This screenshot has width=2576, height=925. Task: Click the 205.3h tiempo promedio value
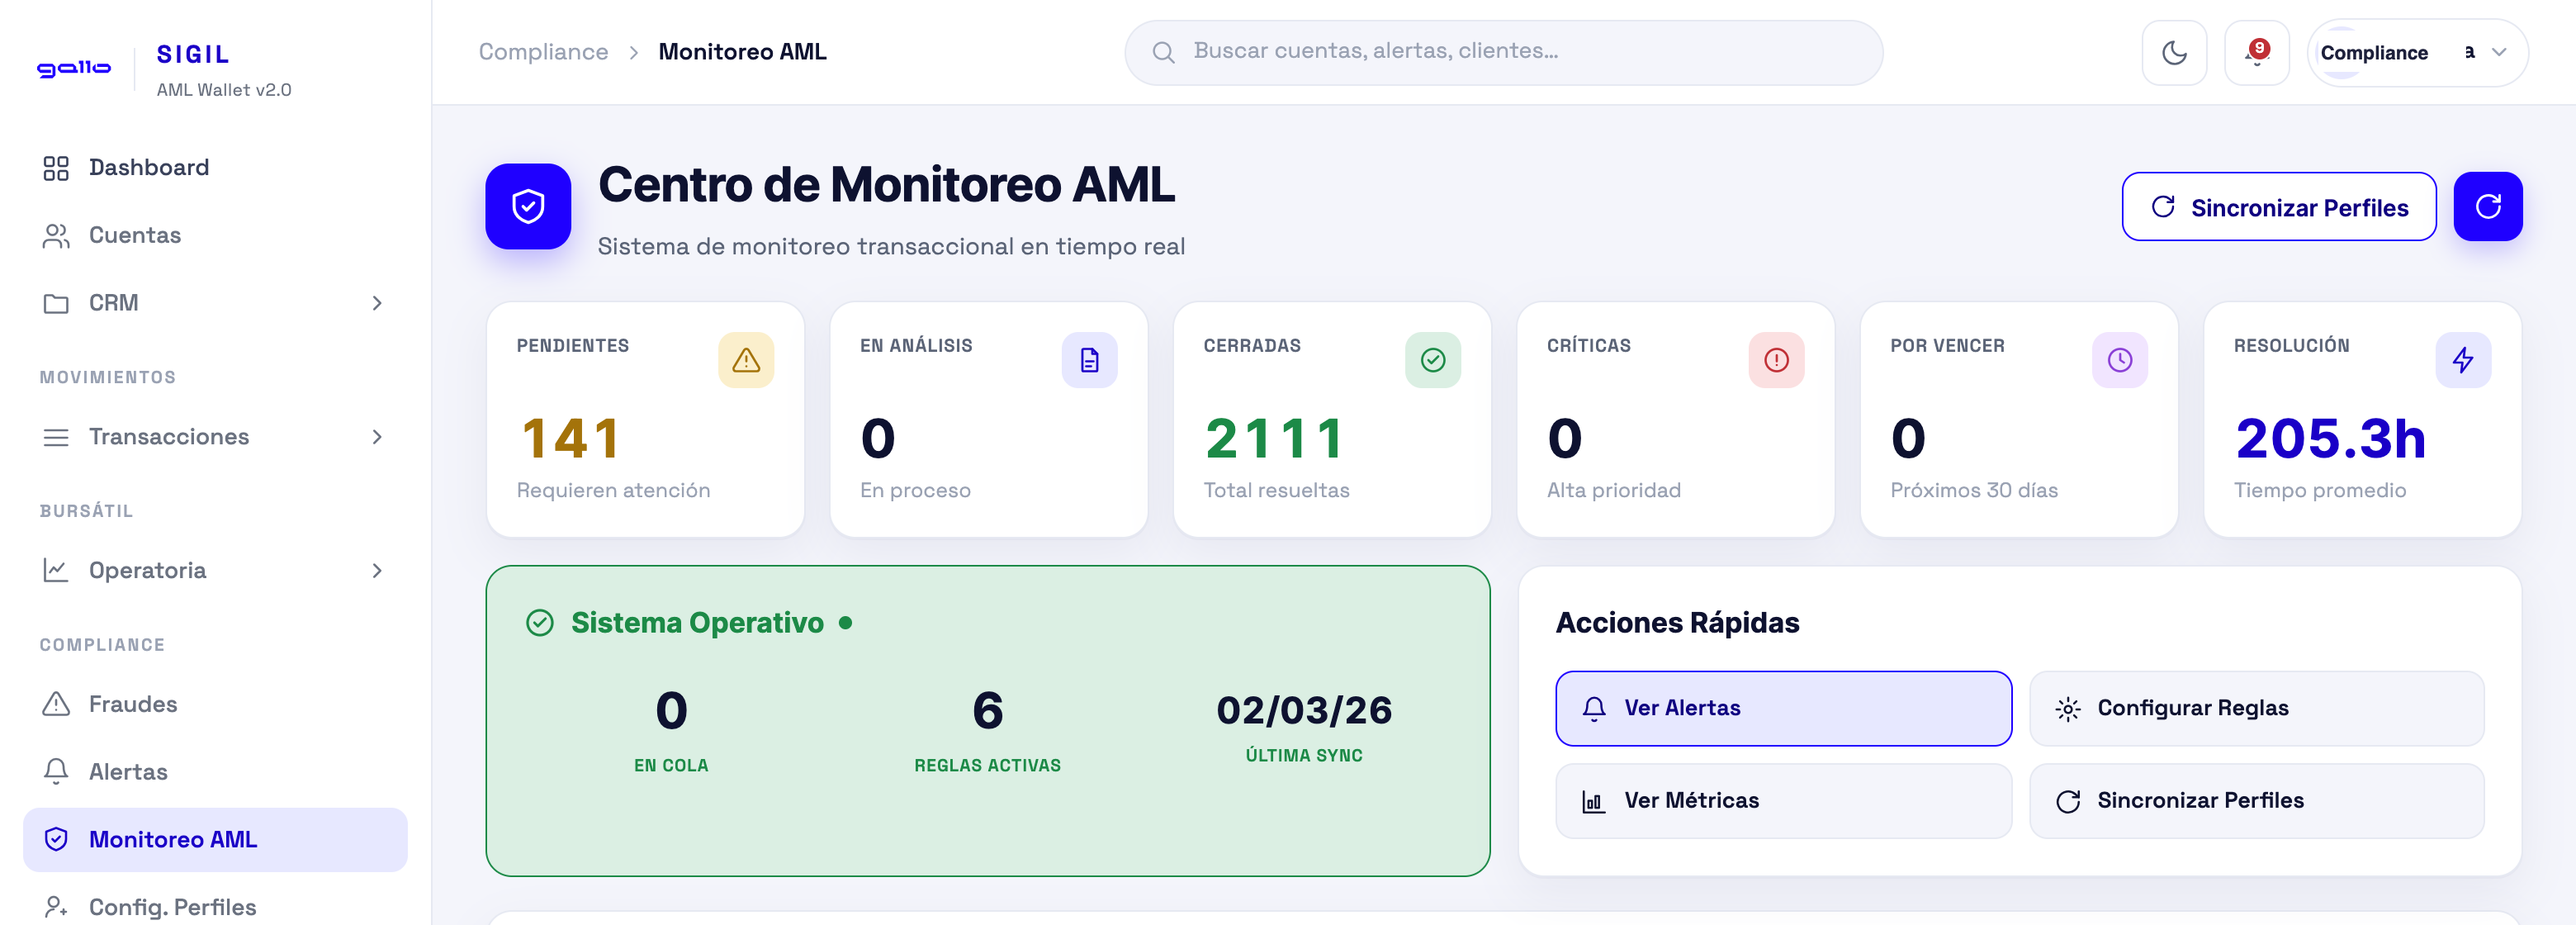point(2330,439)
